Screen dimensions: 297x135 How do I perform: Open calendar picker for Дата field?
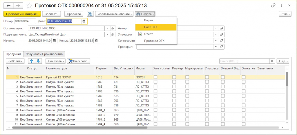coord(84,21)
